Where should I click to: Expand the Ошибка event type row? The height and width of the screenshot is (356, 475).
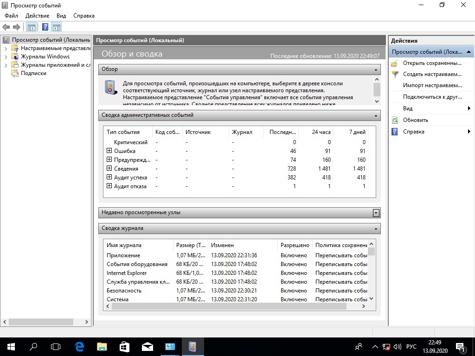pyautogui.click(x=109, y=151)
